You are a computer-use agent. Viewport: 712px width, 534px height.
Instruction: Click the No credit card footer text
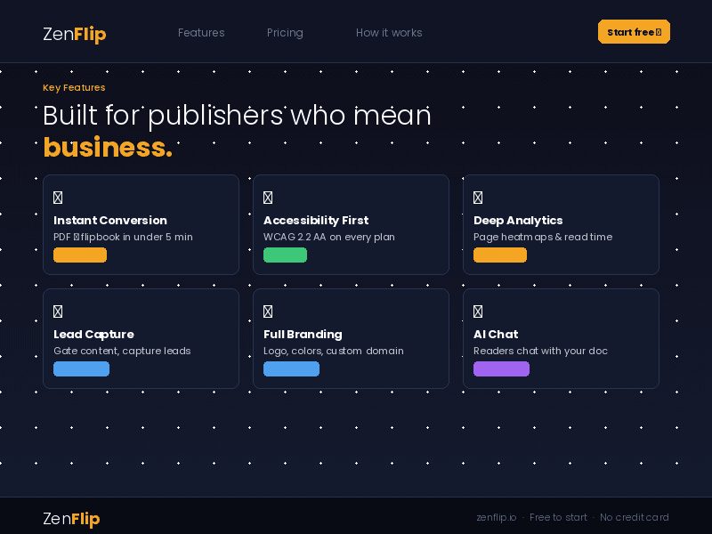(x=634, y=517)
